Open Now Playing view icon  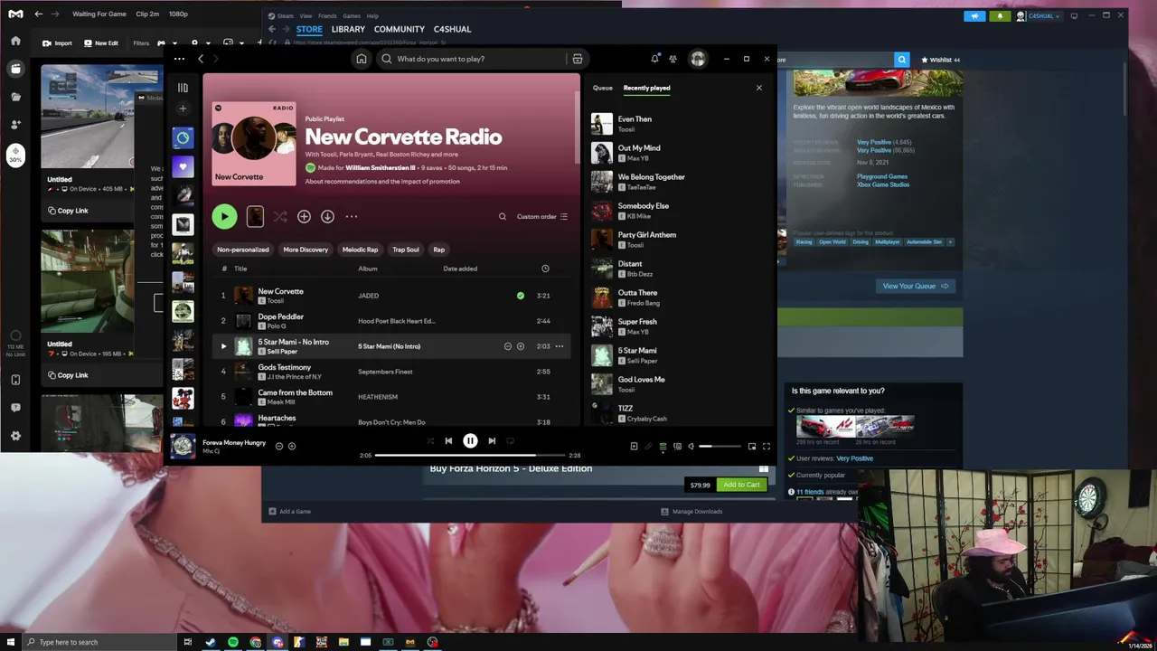tap(634, 446)
